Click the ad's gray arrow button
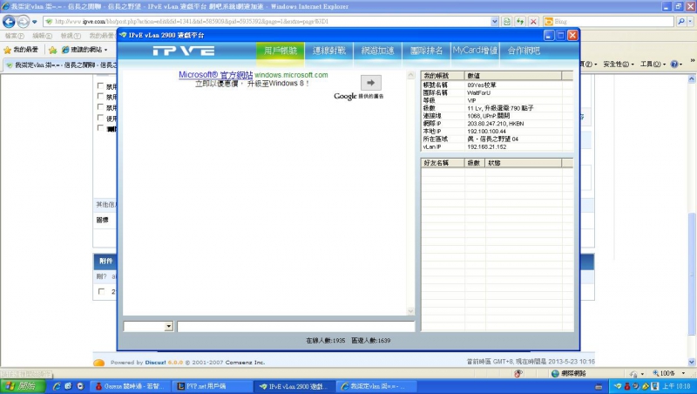697x394 pixels. click(x=371, y=83)
